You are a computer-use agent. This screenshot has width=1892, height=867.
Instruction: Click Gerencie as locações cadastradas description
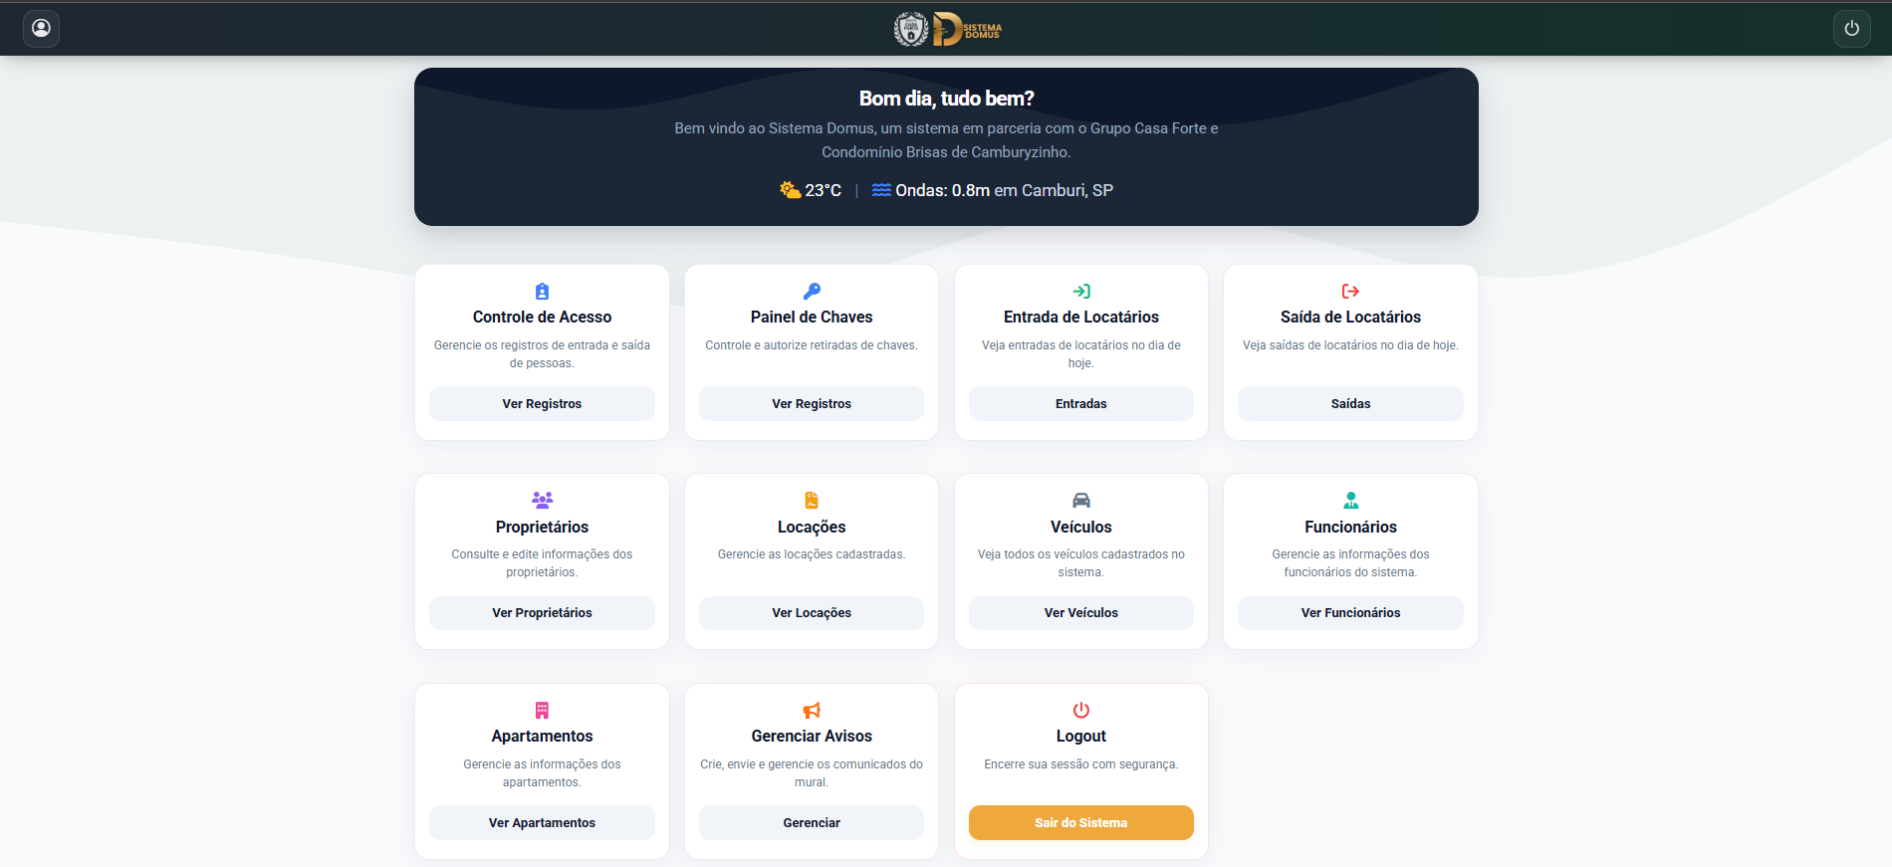(812, 554)
